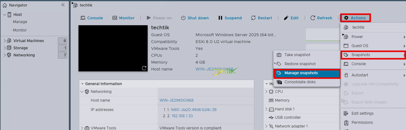Image resolution: width=406 pixels, height=130 pixels.
Task: Click the USB controller icon
Action: (271, 118)
